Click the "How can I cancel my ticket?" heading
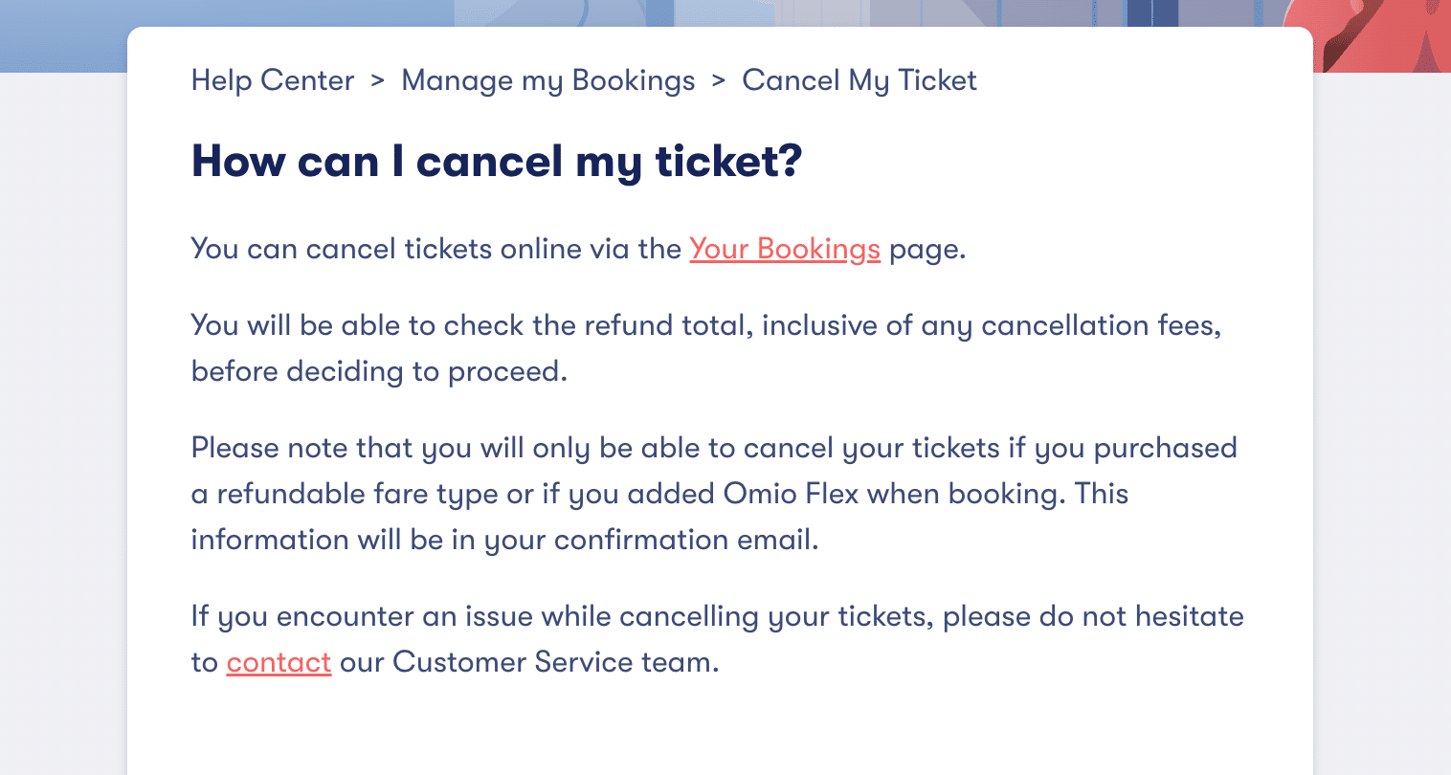 coord(496,161)
